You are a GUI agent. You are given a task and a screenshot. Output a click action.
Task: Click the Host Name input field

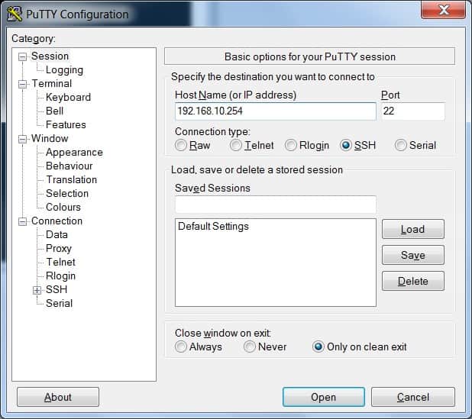(275, 111)
